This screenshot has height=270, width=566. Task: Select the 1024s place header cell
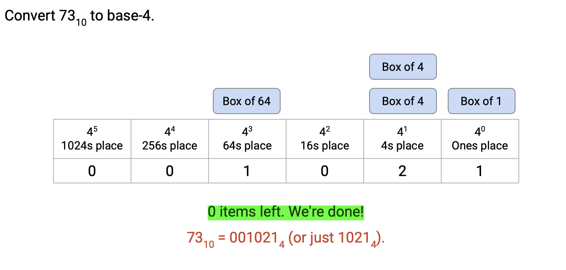tap(92, 139)
